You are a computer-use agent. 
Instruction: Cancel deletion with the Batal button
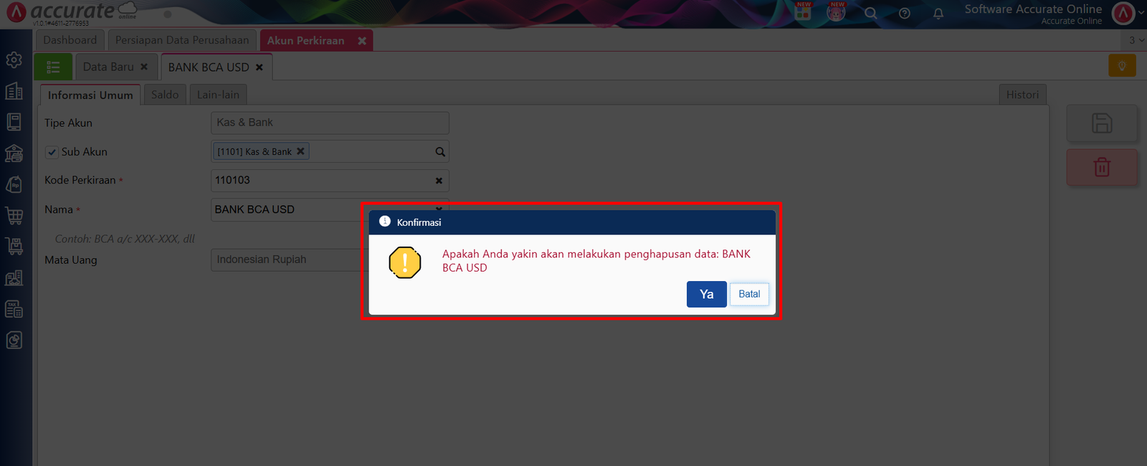tap(749, 294)
